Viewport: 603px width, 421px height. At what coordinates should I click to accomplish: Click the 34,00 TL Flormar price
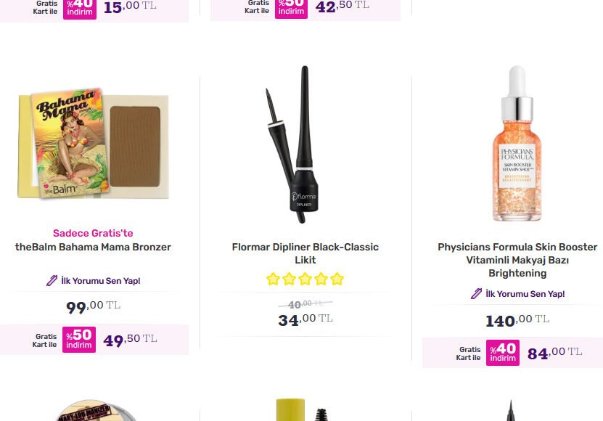point(305,319)
